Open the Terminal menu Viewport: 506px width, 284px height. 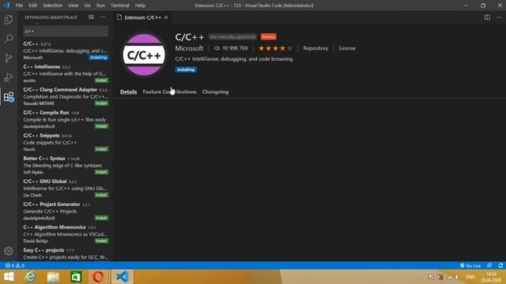120,6
